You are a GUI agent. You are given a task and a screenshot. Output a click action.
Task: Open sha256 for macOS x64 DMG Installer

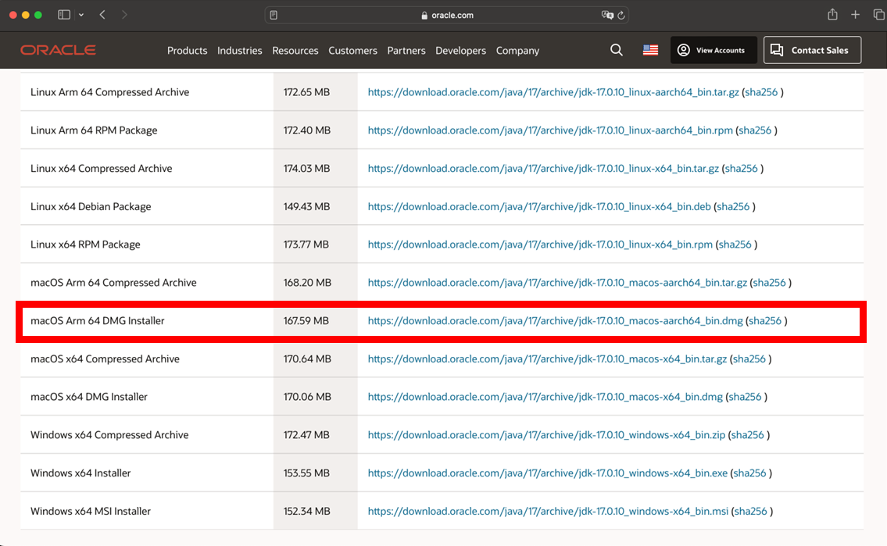pyautogui.click(x=745, y=397)
